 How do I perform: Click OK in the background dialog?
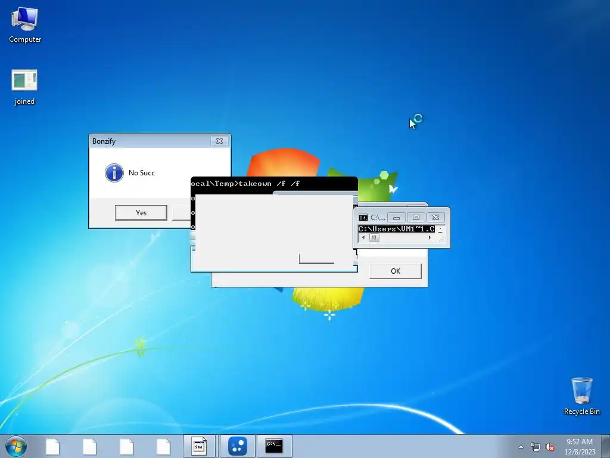pyautogui.click(x=396, y=271)
